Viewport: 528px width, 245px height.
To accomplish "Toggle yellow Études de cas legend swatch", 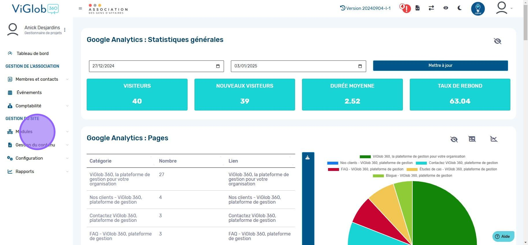I will click(x=412, y=169).
